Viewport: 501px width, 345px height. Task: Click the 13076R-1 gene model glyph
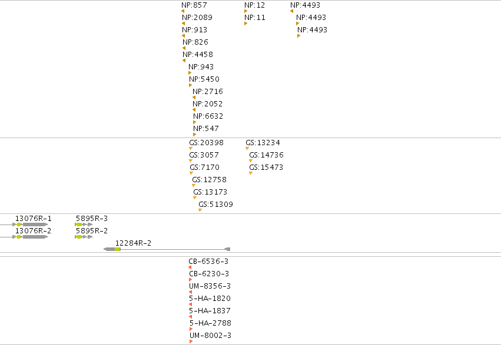click(x=24, y=225)
